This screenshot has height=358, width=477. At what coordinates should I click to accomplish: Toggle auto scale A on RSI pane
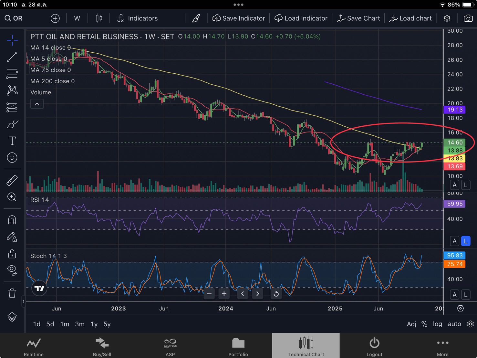point(455,241)
